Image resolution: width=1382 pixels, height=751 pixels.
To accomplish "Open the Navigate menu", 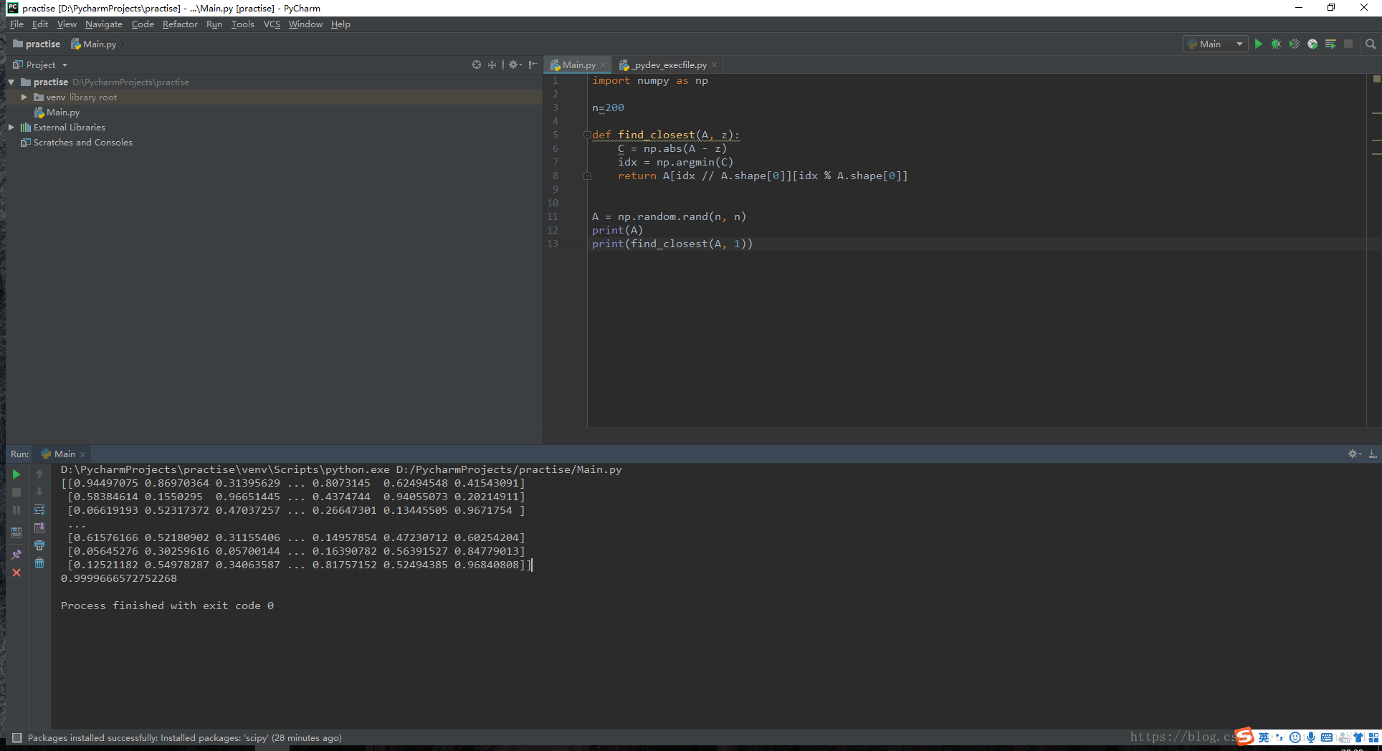I will tap(104, 24).
